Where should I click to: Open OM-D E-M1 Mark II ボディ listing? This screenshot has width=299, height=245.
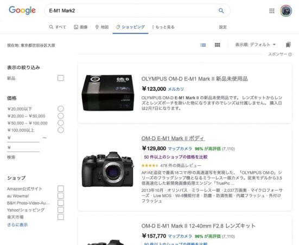(173, 139)
